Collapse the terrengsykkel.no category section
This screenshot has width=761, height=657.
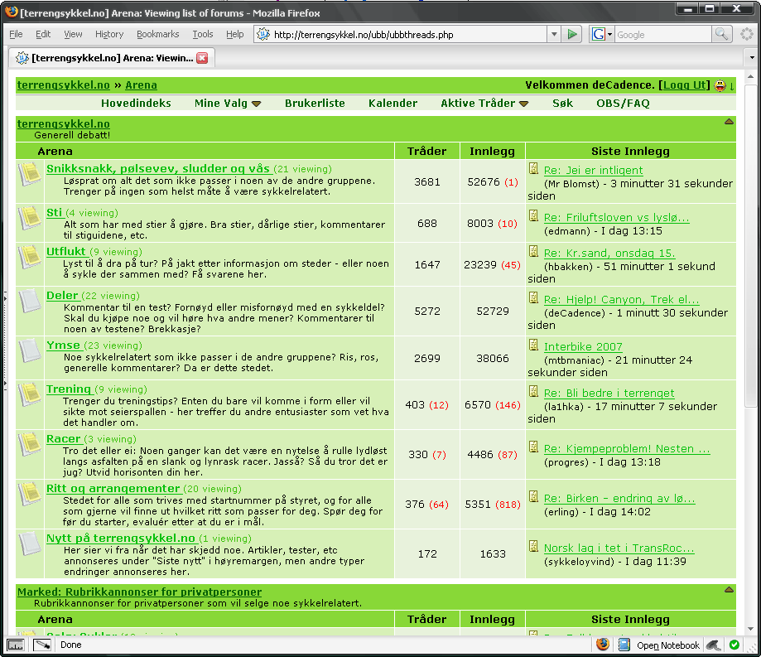click(729, 122)
